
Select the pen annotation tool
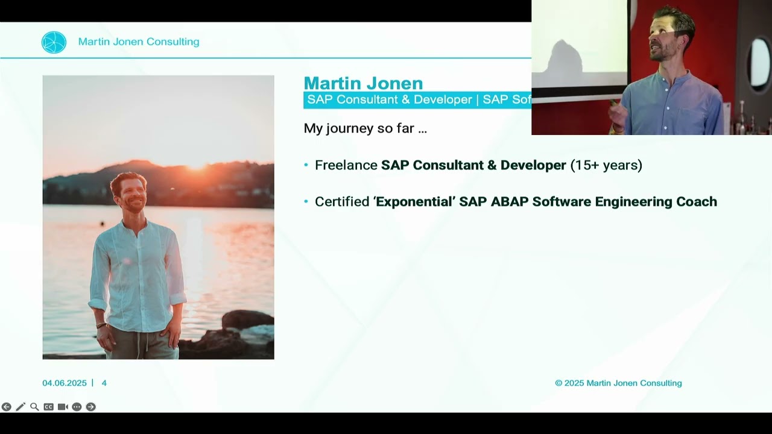pos(21,407)
